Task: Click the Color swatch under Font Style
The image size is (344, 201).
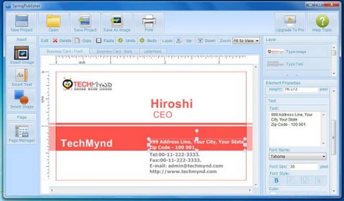Action: [273, 194]
